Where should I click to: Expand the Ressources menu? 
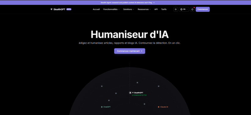[144, 9]
